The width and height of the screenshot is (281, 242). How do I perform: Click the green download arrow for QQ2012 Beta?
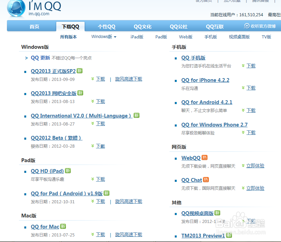click(93, 146)
